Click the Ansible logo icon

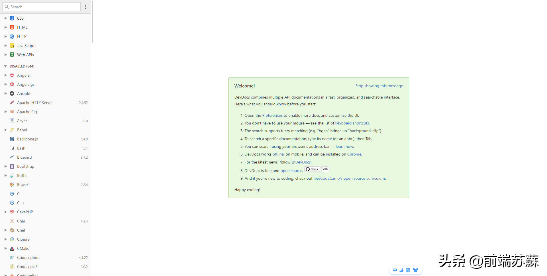[x=12, y=93]
